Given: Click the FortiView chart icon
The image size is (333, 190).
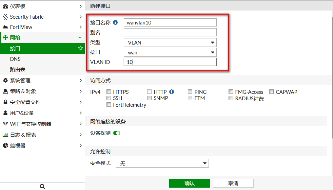Looking at the screenshot, I should coord(5,27).
